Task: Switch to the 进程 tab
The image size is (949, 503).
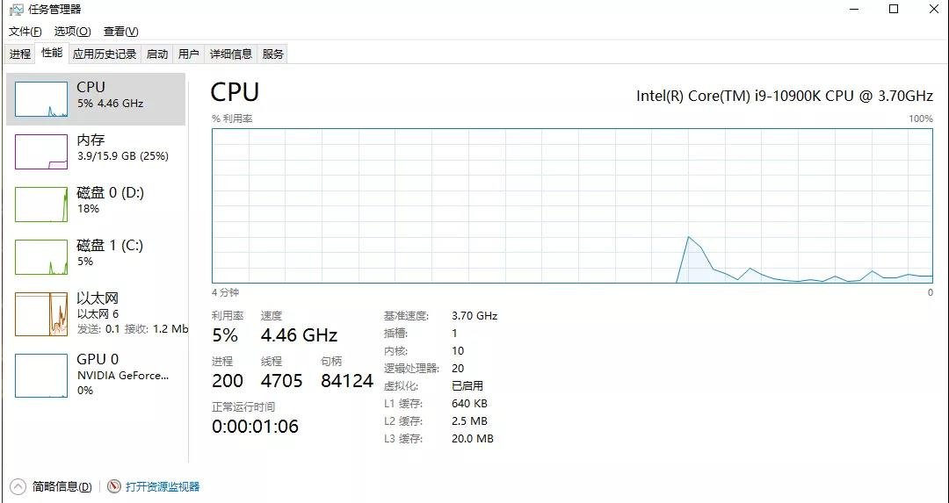Action: click(x=20, y=54)
